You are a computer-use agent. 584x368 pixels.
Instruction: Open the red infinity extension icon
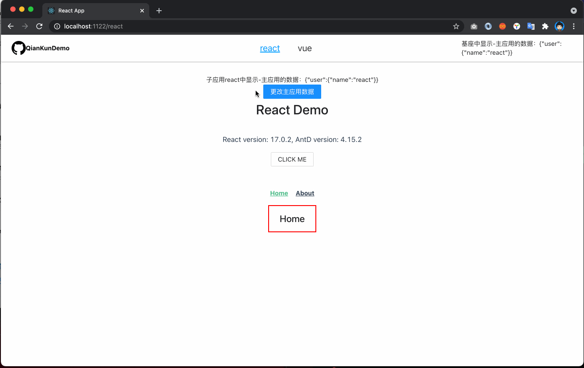(502, 26)
